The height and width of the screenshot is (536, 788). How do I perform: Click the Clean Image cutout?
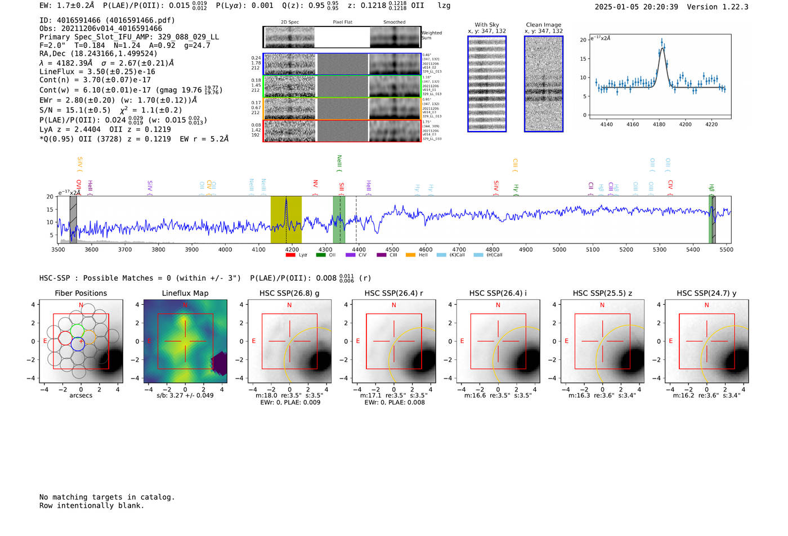[x=544, y=84]
